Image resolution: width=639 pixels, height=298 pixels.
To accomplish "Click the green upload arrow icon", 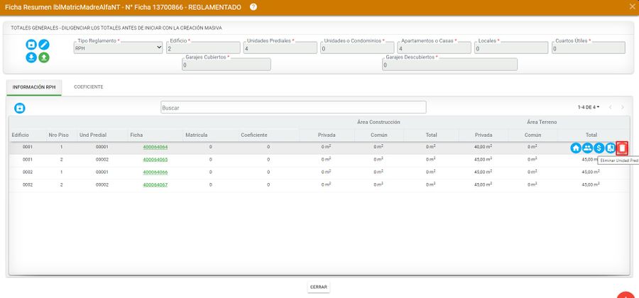I will [x=44, y=57].
